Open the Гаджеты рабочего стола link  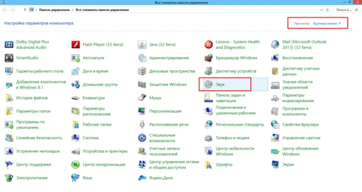click(x=40, y=71)
